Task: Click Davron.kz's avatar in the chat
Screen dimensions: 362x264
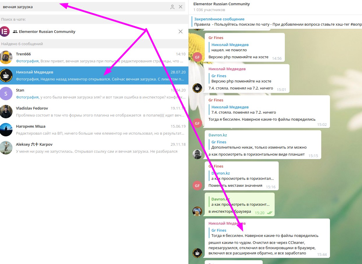Action: coord(197,154)
